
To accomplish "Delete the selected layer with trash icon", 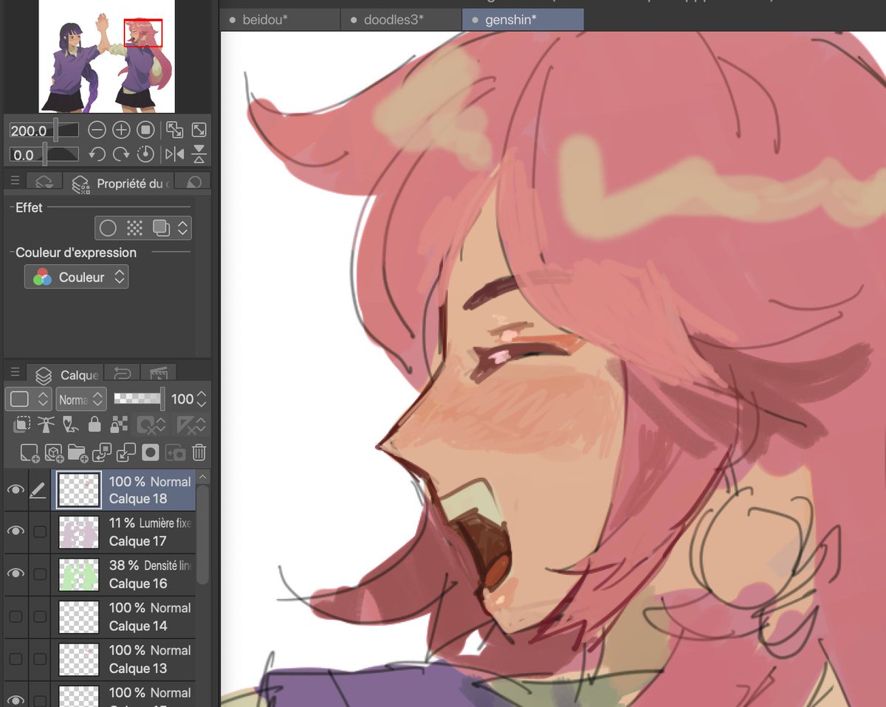I will click(199, 452).
